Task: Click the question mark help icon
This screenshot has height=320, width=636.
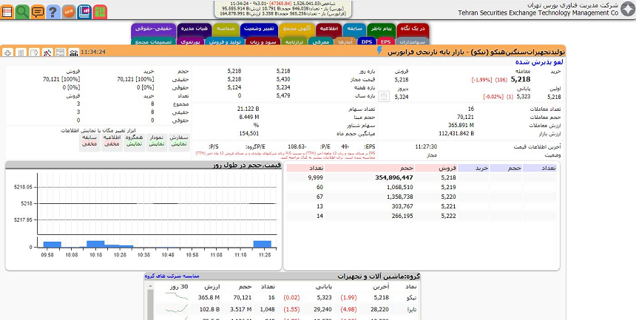Action: point(53,12)
